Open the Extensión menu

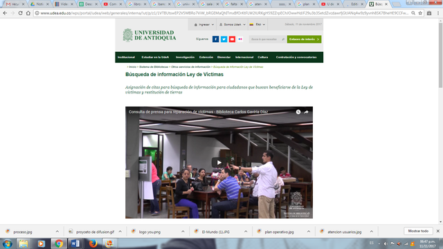pos(206,57)
